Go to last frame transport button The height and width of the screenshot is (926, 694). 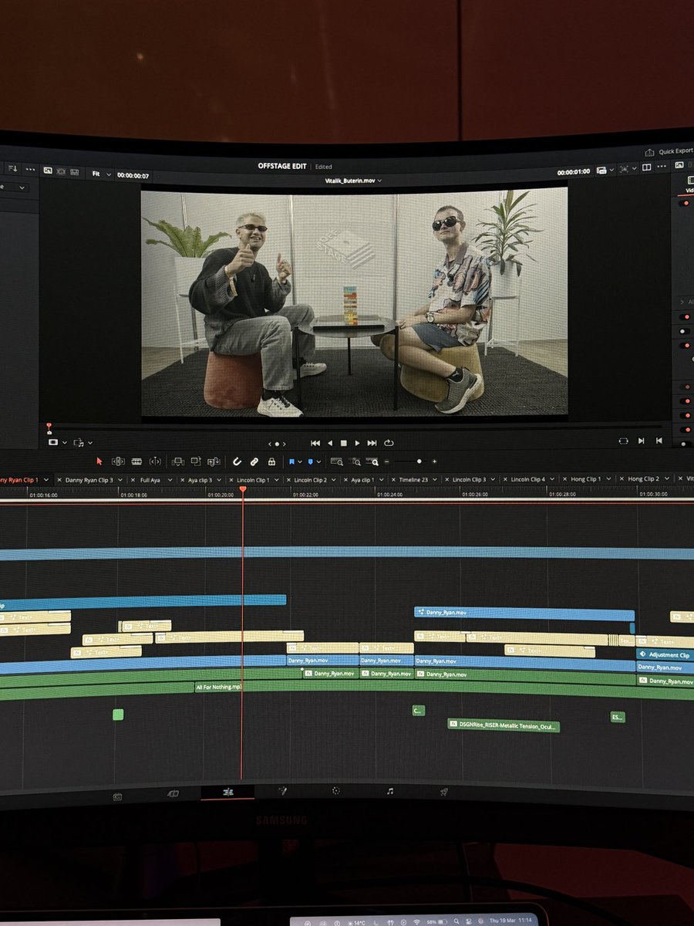[372, 443]
